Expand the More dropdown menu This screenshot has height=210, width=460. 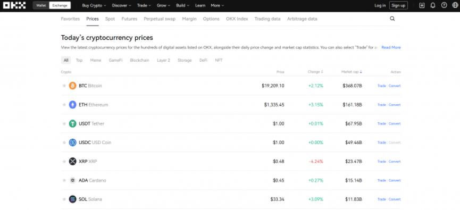click(218, 5)
